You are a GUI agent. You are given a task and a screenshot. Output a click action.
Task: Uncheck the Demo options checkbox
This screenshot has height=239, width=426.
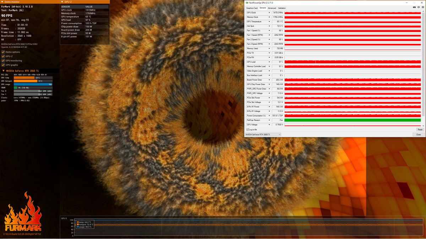pos(3,52)
